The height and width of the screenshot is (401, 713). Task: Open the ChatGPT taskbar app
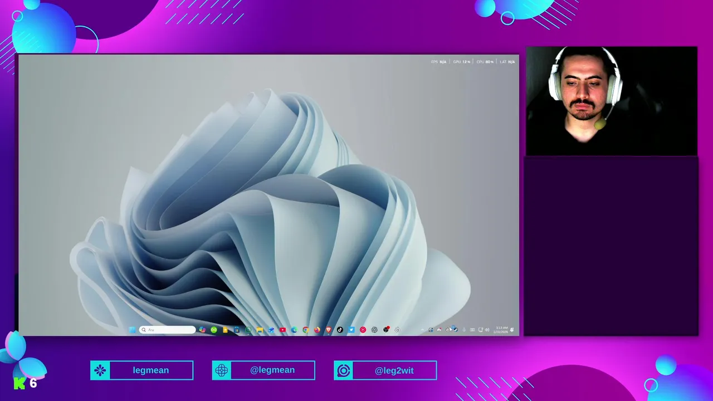(374, 330)
